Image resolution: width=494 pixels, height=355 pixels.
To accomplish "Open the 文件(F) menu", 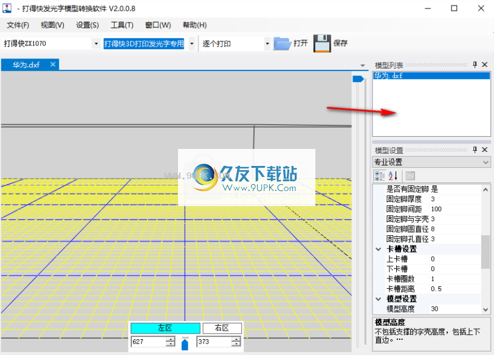I will click(x=18, y=25).
